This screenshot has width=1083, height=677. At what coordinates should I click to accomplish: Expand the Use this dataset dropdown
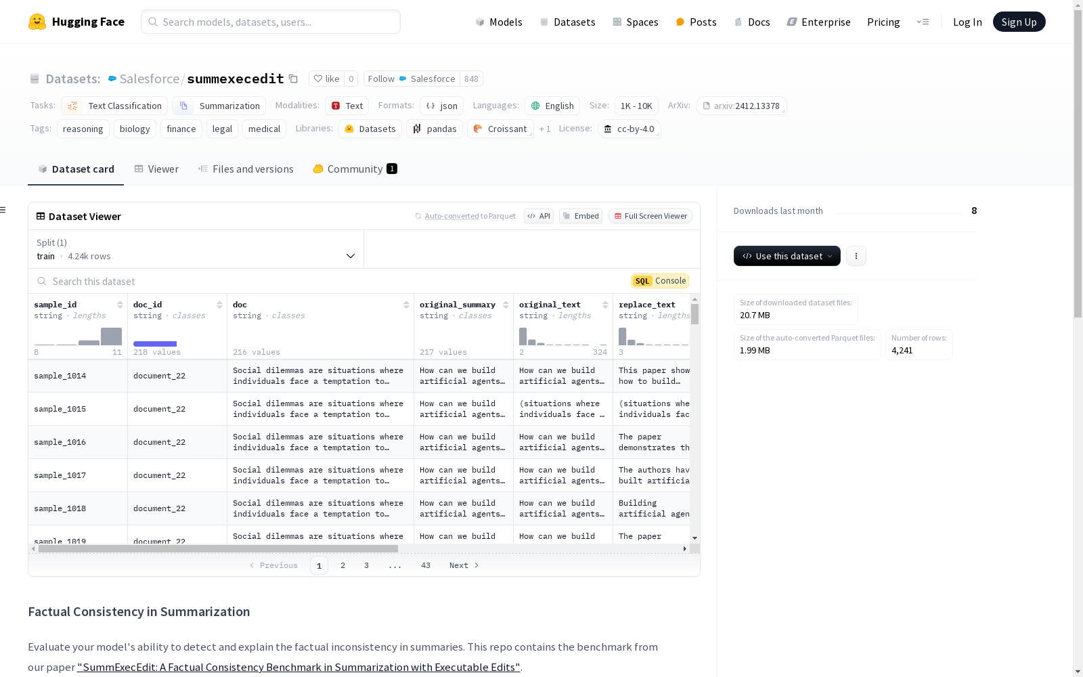click(x=787, y=256)
